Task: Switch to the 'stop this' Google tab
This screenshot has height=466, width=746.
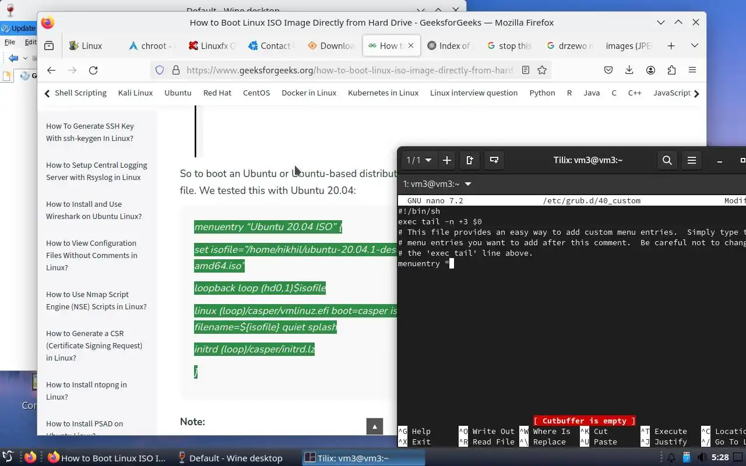Action: tap(511, 45)
